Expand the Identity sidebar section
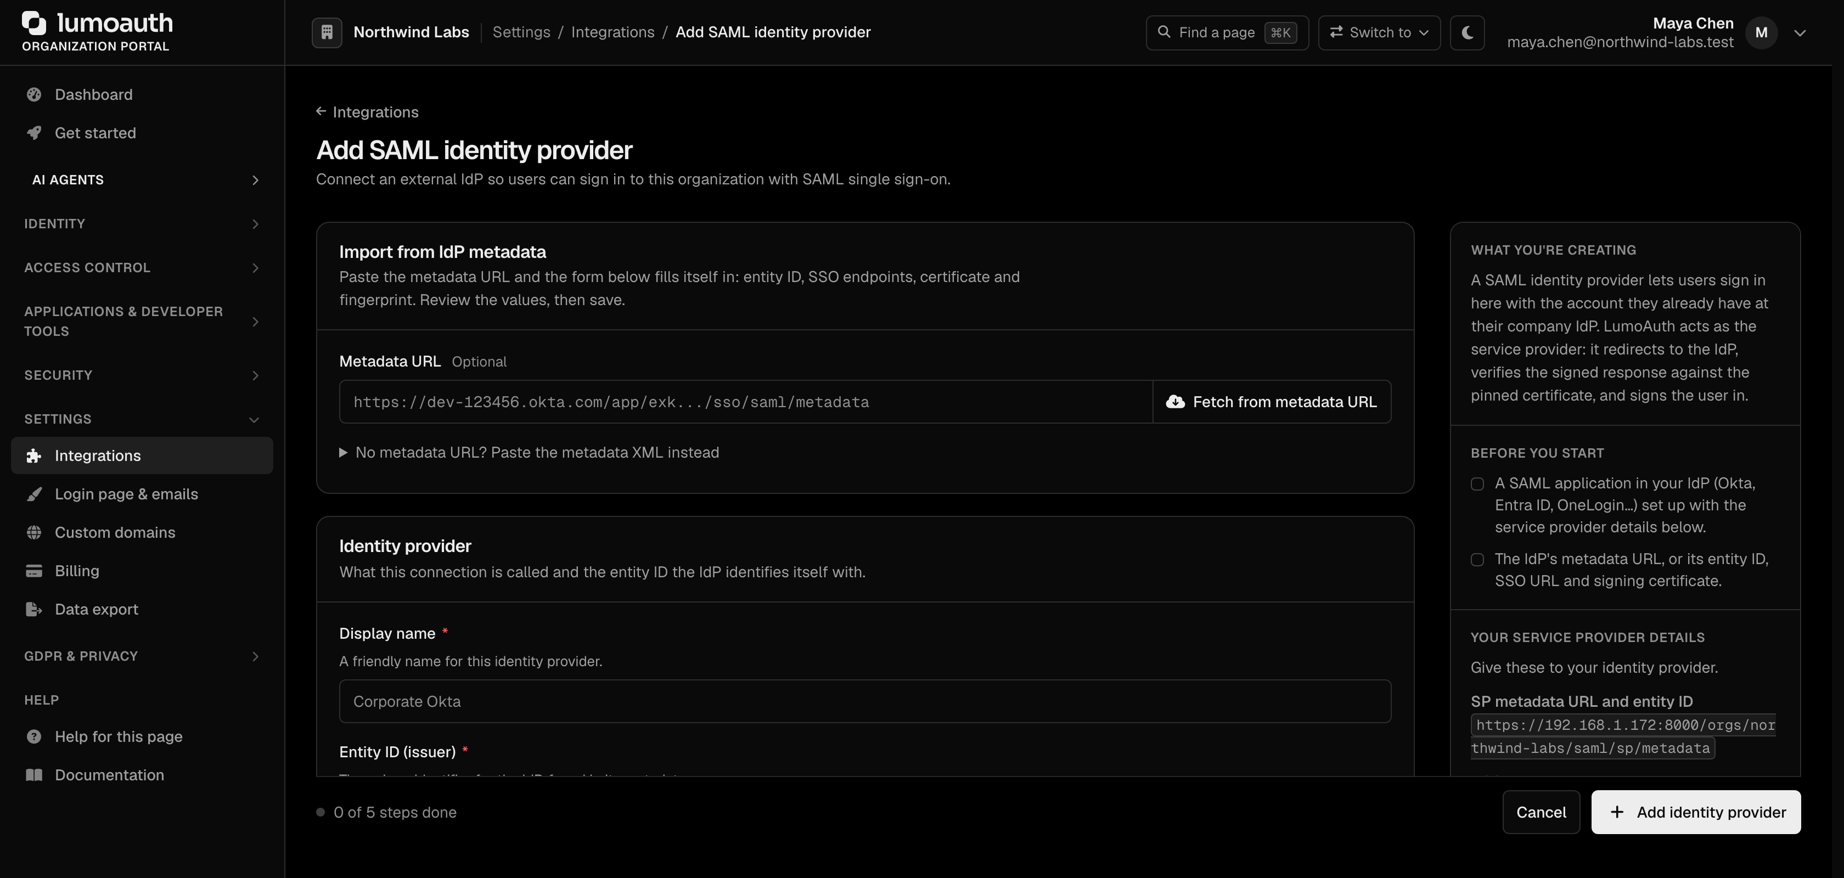This screenshot has width=1844, height=878. pyautogui.click(x=142, y=224)
